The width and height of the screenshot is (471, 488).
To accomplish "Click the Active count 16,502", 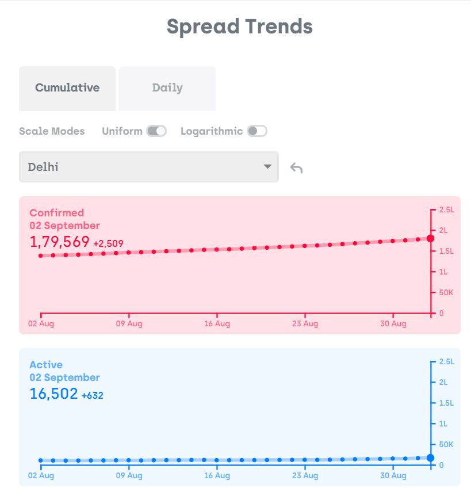I will [x=53, y=394].
